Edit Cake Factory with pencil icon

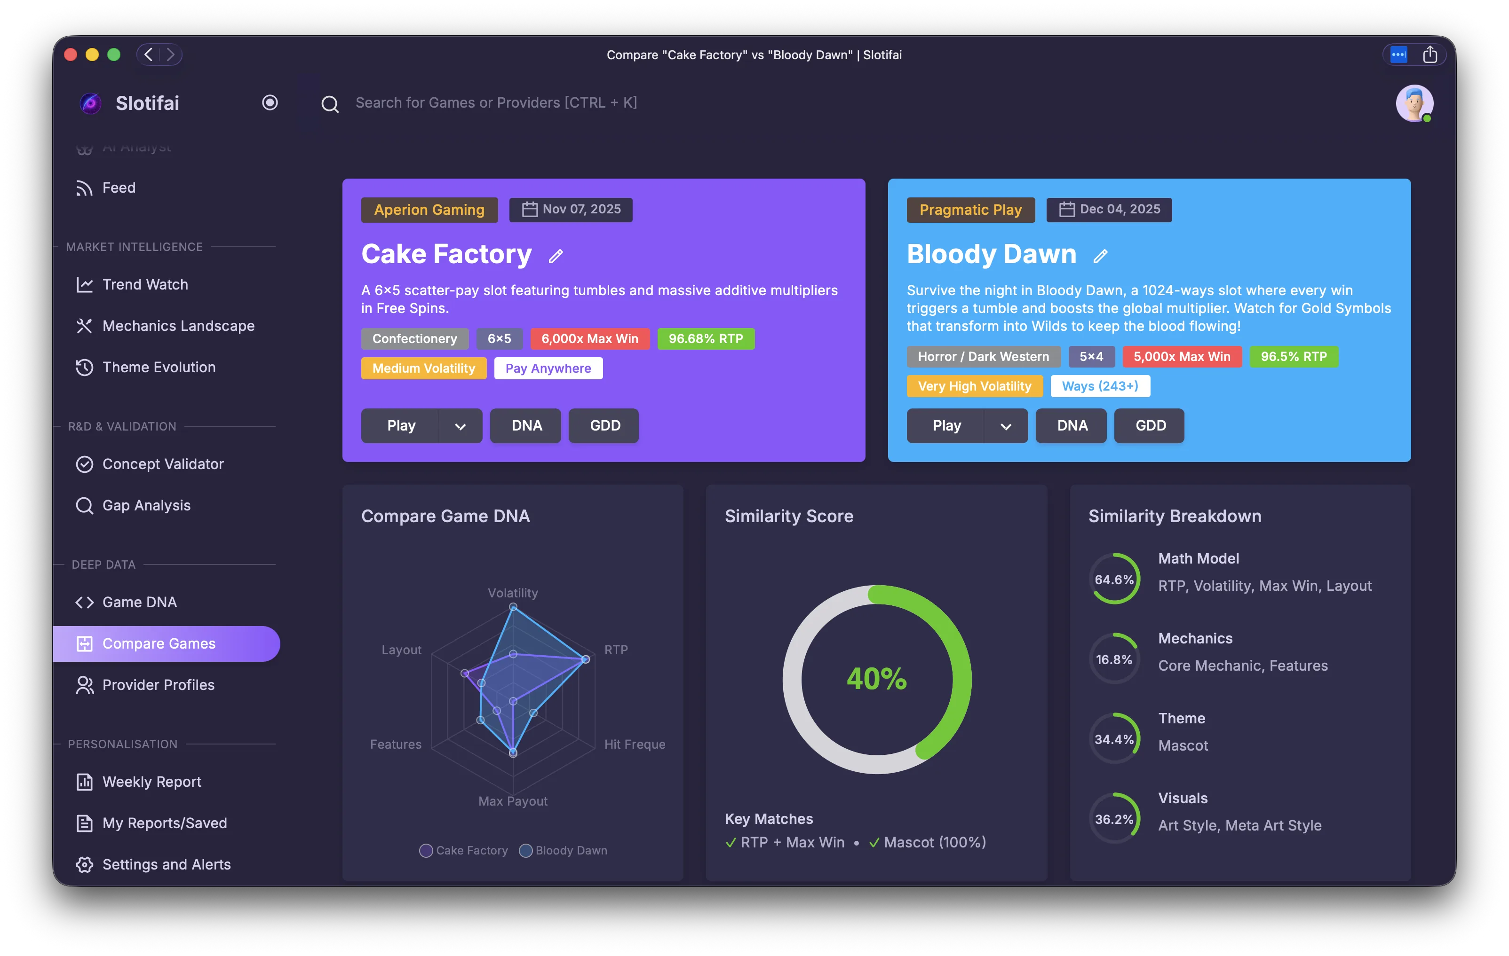click(x=555, y=256)
